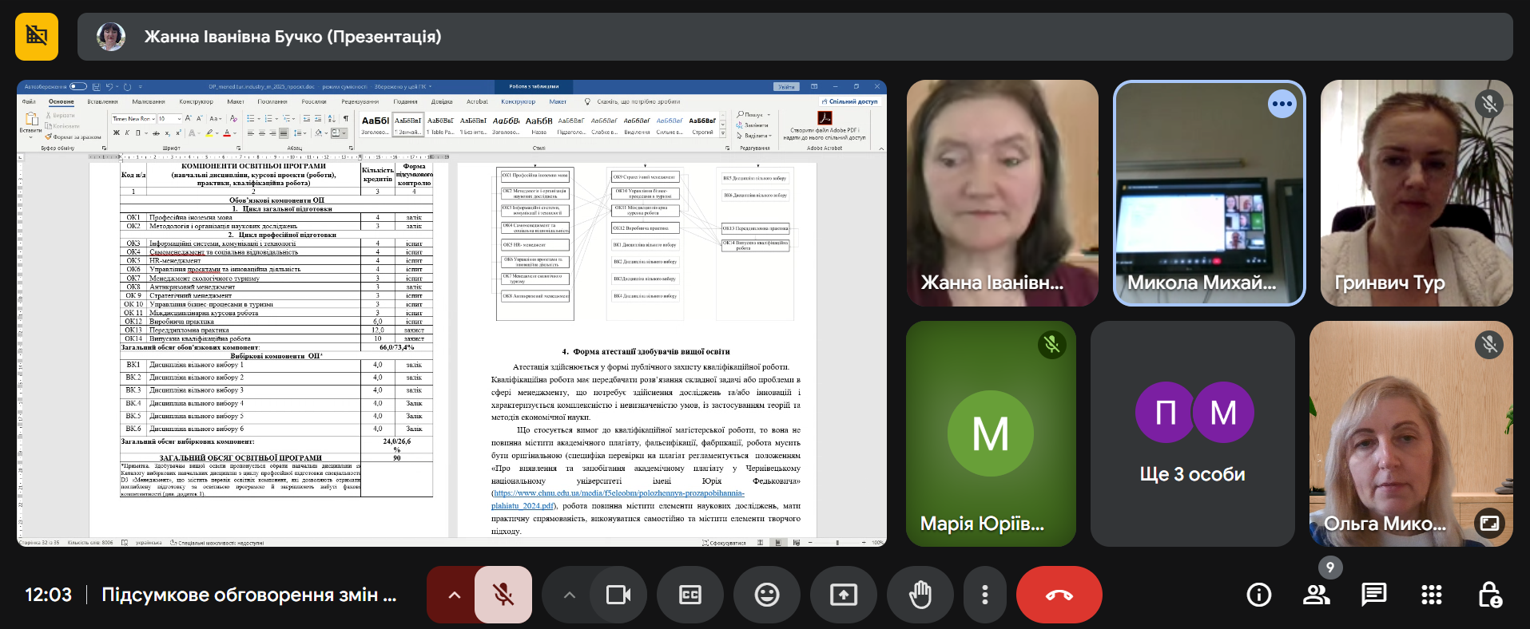This screenshot has width=1530, height=629.
Task: Align text left
Action: tap(250, 133)
